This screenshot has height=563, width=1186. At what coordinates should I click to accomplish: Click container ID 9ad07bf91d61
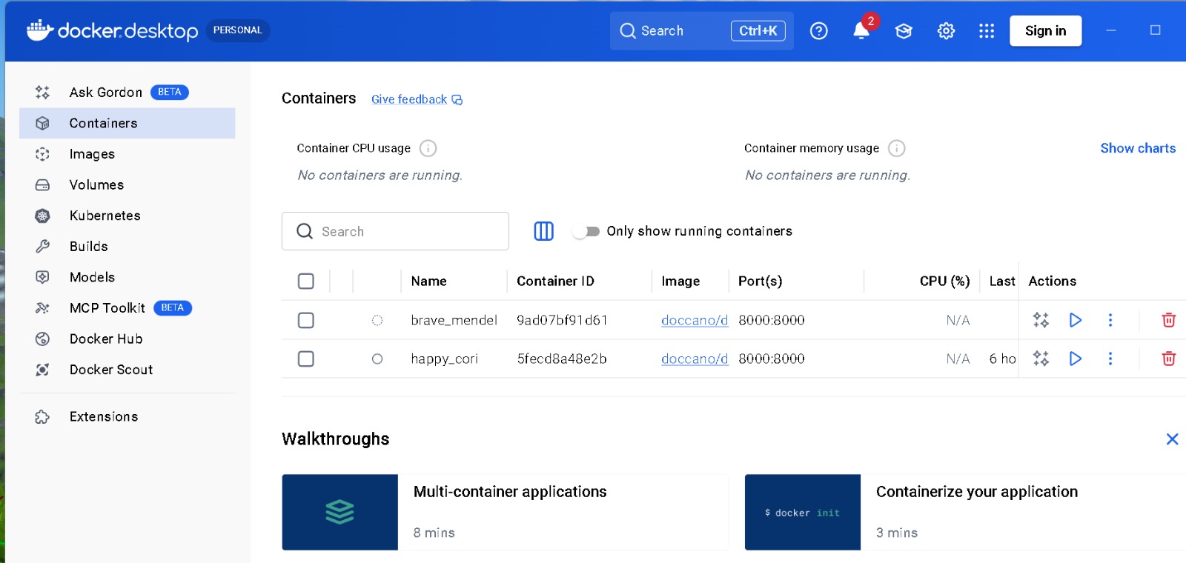[562, 320]
